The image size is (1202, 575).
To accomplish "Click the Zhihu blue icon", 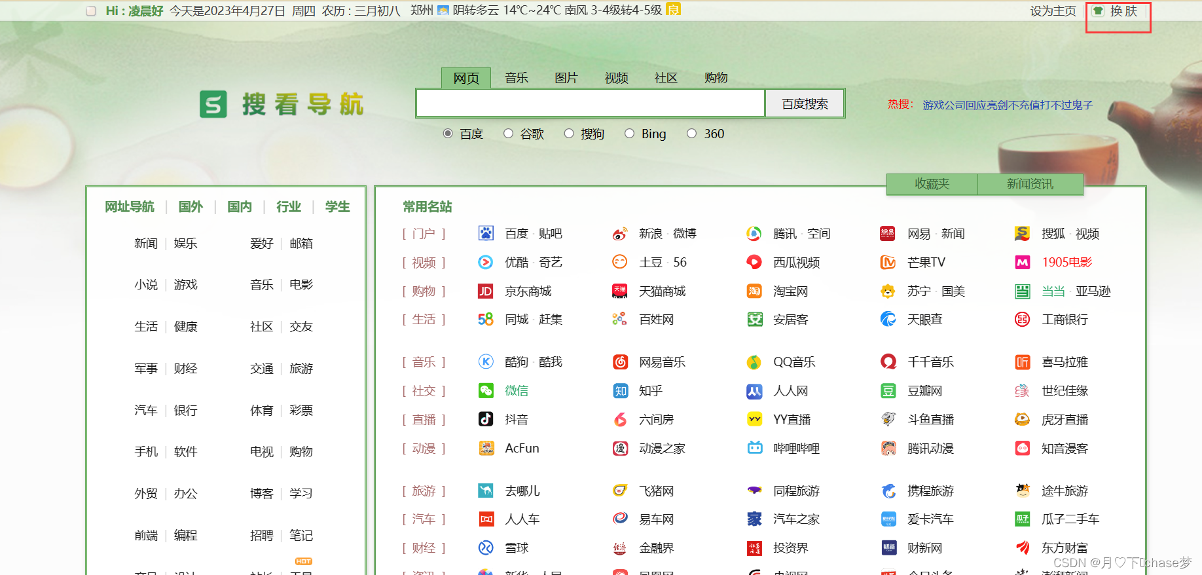I will click(620, 390).
